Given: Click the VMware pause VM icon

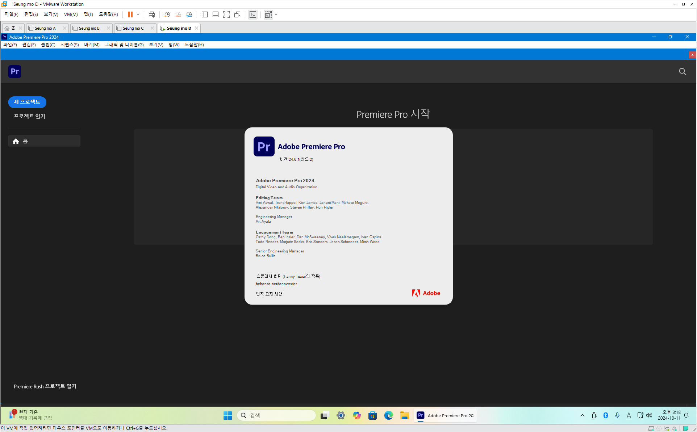Looking at the screenshot, I should (x=130, y=14).
